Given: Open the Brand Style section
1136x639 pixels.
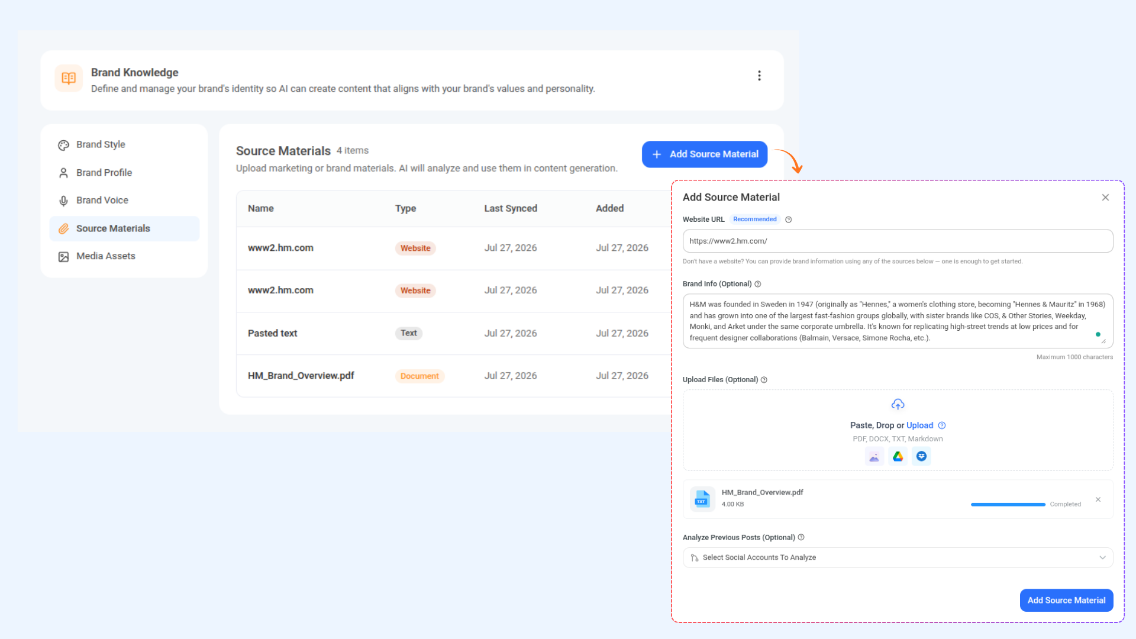Looking at the screenshot, I should [124, 145].
